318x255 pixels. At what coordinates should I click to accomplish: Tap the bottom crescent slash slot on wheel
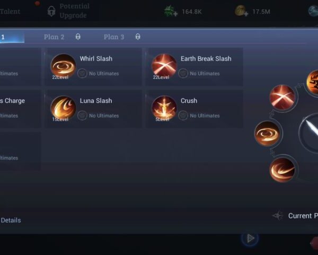(282, 170)
